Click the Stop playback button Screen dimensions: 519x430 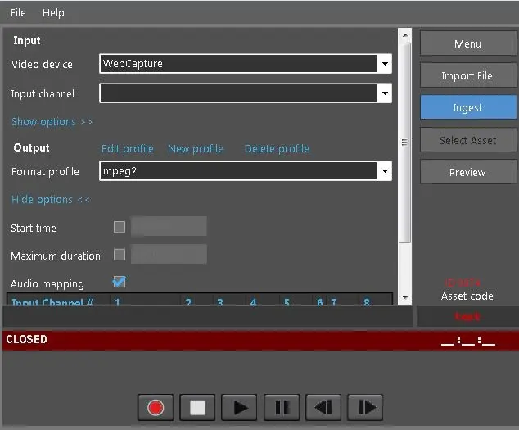(197, 407)
